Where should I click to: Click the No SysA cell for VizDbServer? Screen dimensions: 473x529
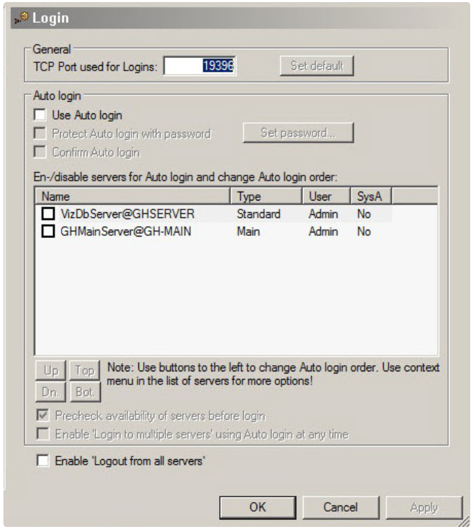pos(364,214)
